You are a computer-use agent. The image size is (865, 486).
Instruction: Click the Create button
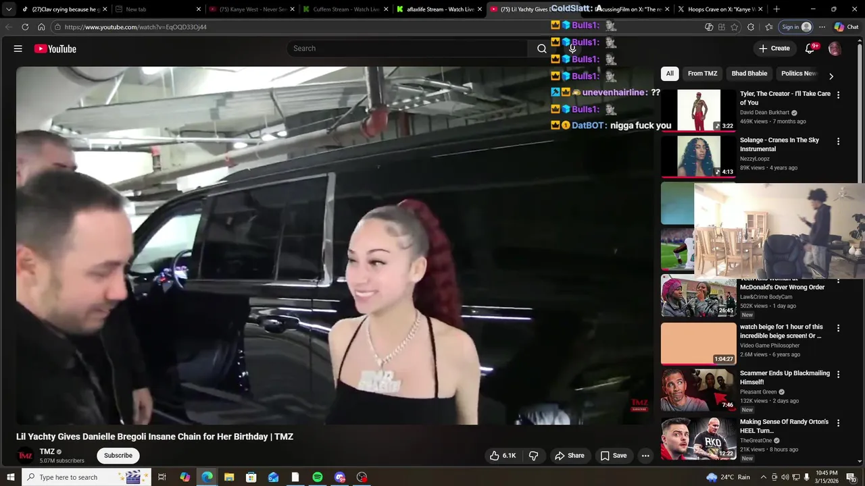(774, 49)
